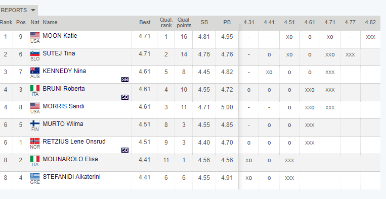Select the Qual. rank column header
Screen dimensions: 386x199
click(166, 22)
